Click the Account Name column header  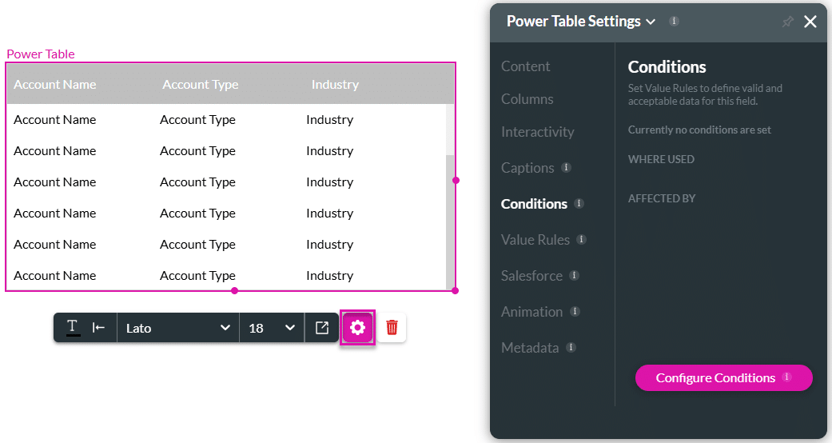click(54, 85)
